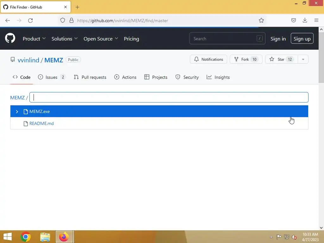Open the Firefox downloads arrow icon
This screenshot has width=324, height=243.
coord(305,20)
